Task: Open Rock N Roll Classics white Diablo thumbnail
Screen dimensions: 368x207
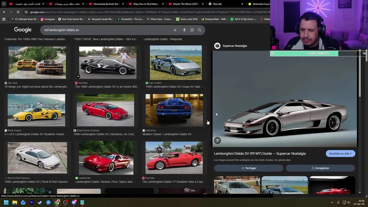Action: [37, 158]
